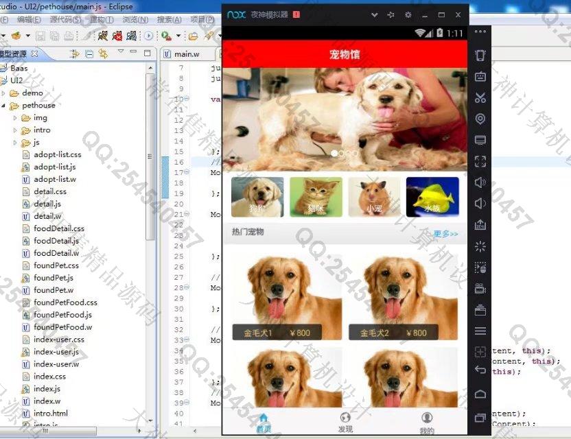Screen dimensions: 571x439
Task: Click the resource panel horizontal scrollbar
Action: point(47,431)
